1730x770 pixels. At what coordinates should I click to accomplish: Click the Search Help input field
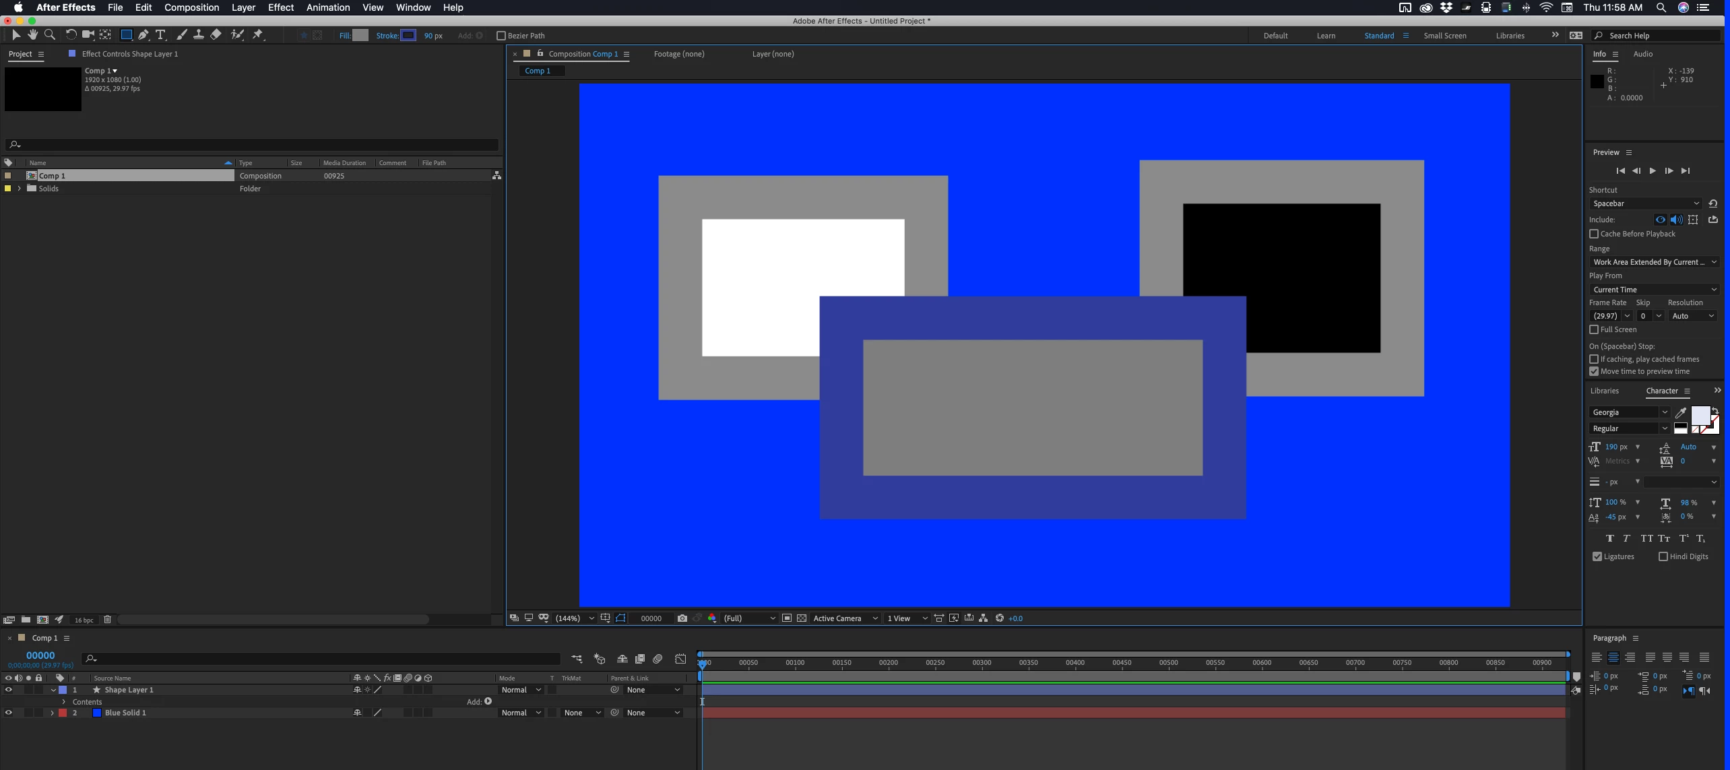[x=1661, y=36]
